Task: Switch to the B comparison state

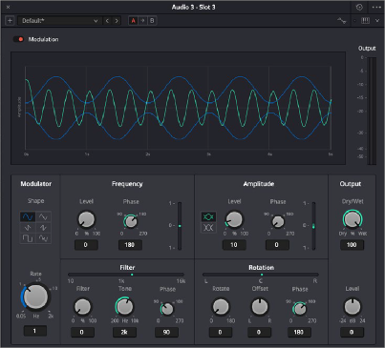Action: [x=152, y=21]
